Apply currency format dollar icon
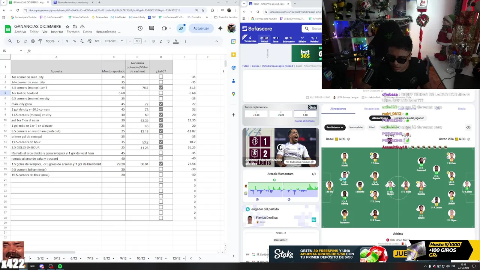 point(67,41)
